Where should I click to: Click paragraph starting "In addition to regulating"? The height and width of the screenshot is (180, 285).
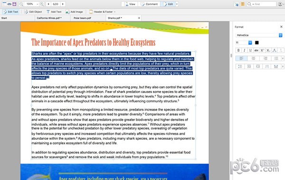111,154
